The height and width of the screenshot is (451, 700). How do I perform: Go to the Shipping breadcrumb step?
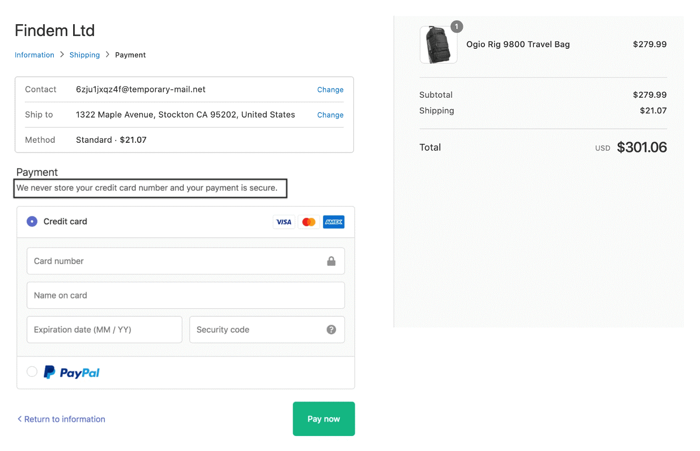(84, 55)
